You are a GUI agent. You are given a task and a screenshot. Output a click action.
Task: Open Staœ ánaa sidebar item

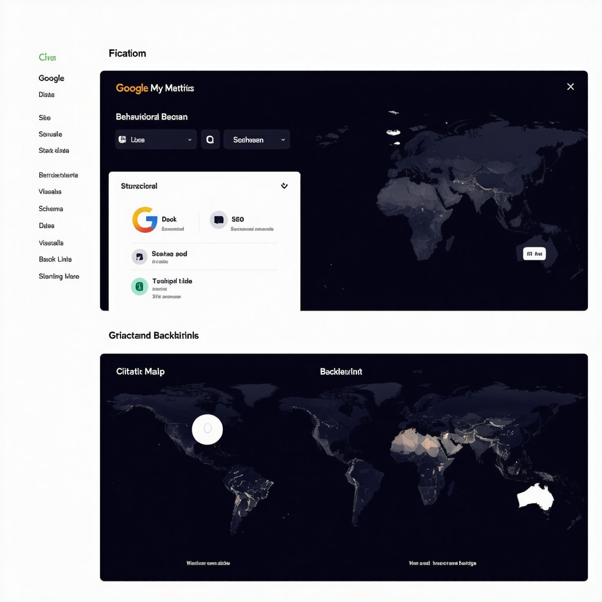pos(53,150)
